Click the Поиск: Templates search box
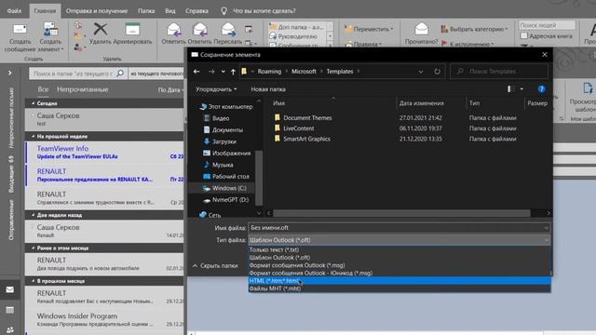This screenshot has height=335, width=596. point(500,72)
